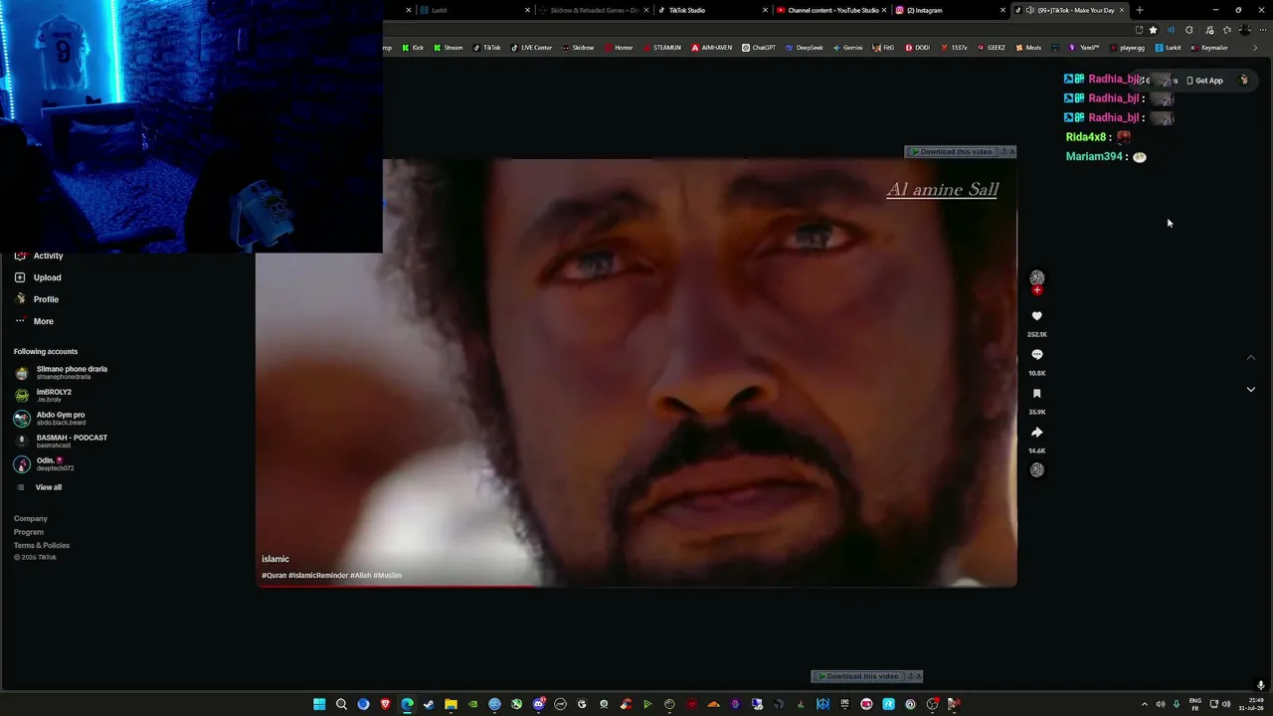
Task: Open Activity in the TikTok sidebar
Action: point(39,256)
